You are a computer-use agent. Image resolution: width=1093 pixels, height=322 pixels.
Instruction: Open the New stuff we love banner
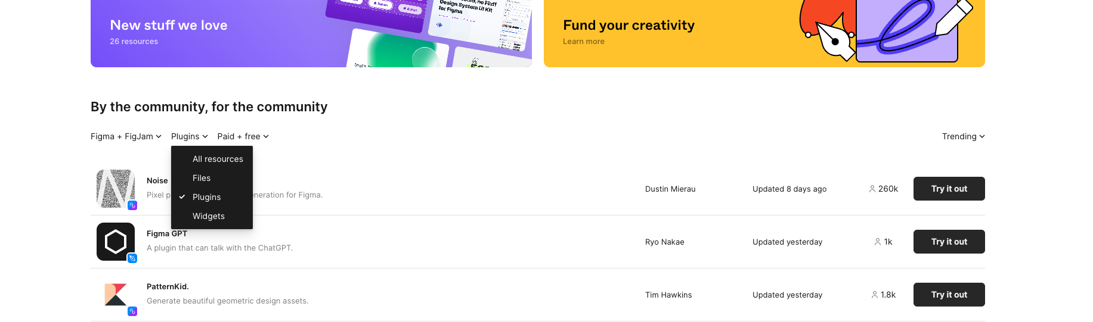311,33
